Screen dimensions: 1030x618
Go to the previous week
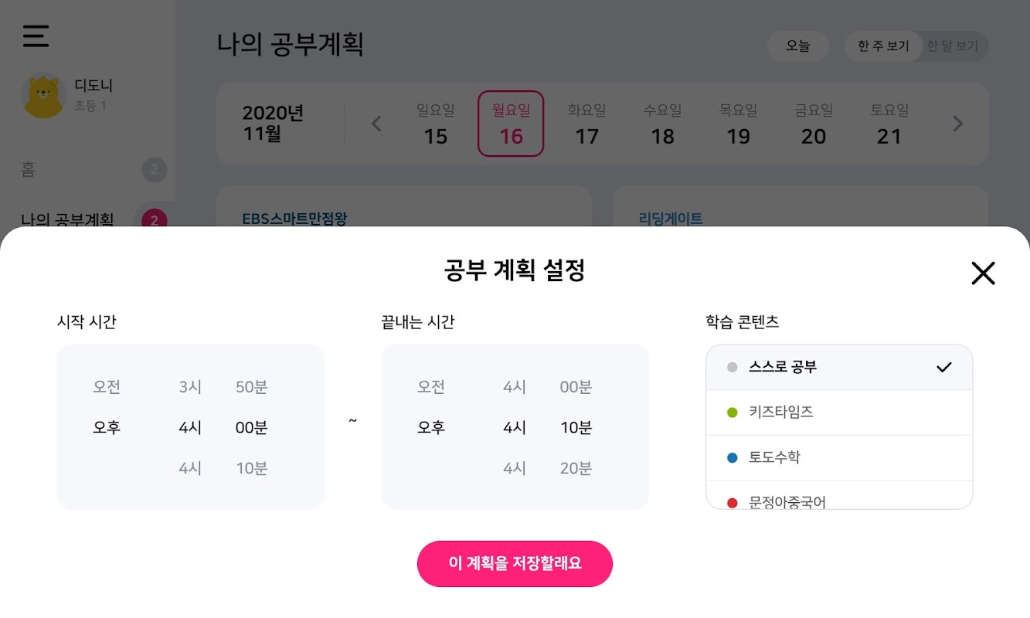click(x=376, y=124)
